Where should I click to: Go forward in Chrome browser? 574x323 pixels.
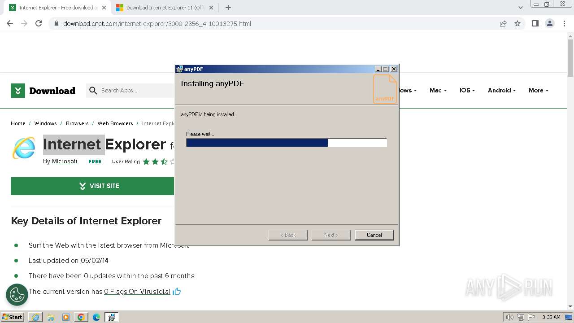pos(24,23)
